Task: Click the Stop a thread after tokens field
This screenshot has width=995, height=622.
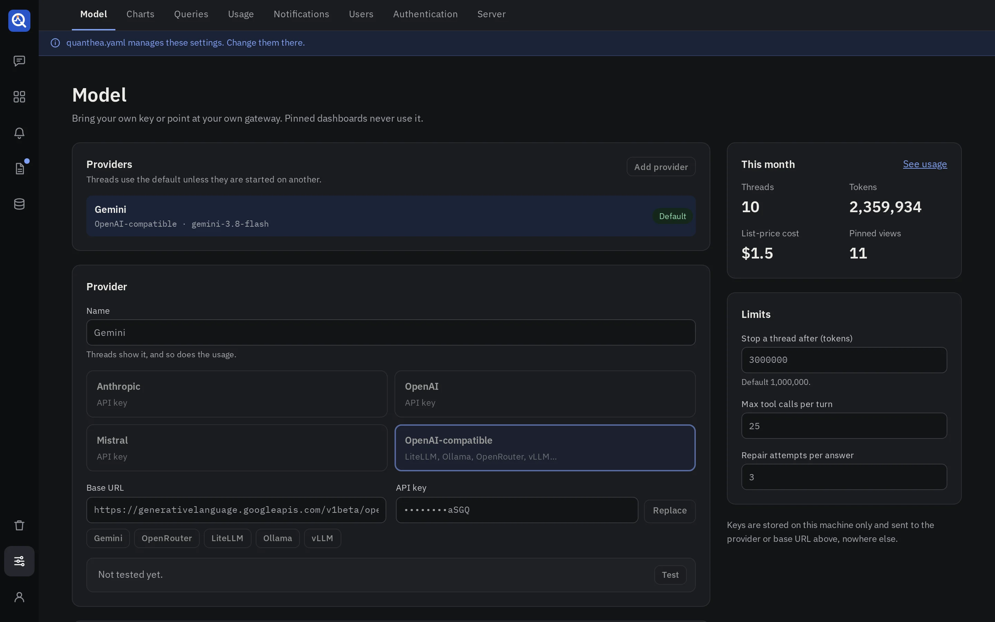Action: click(844, 360)
